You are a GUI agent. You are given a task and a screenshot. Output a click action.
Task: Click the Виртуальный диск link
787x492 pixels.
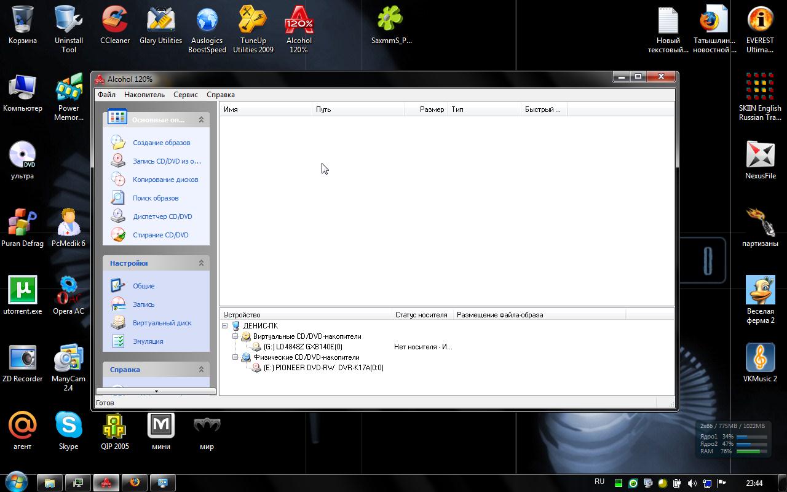162,323
